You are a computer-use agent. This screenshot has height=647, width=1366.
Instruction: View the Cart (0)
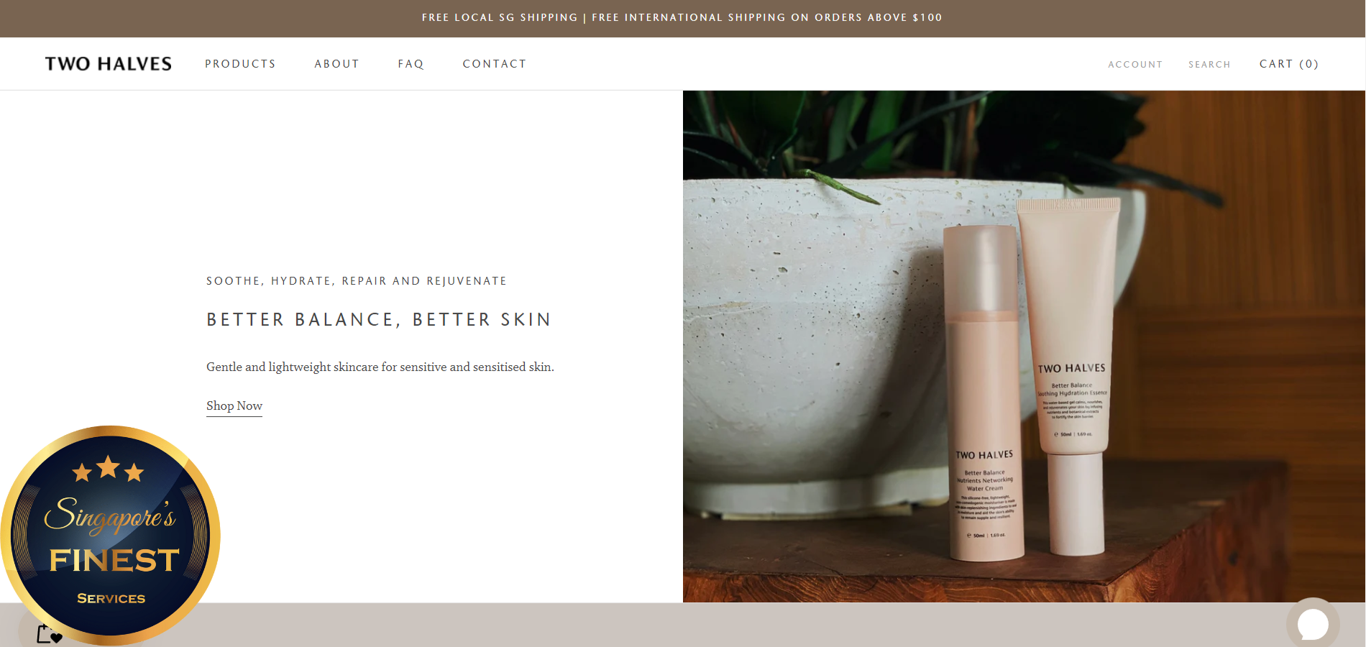click(1289, 64)
